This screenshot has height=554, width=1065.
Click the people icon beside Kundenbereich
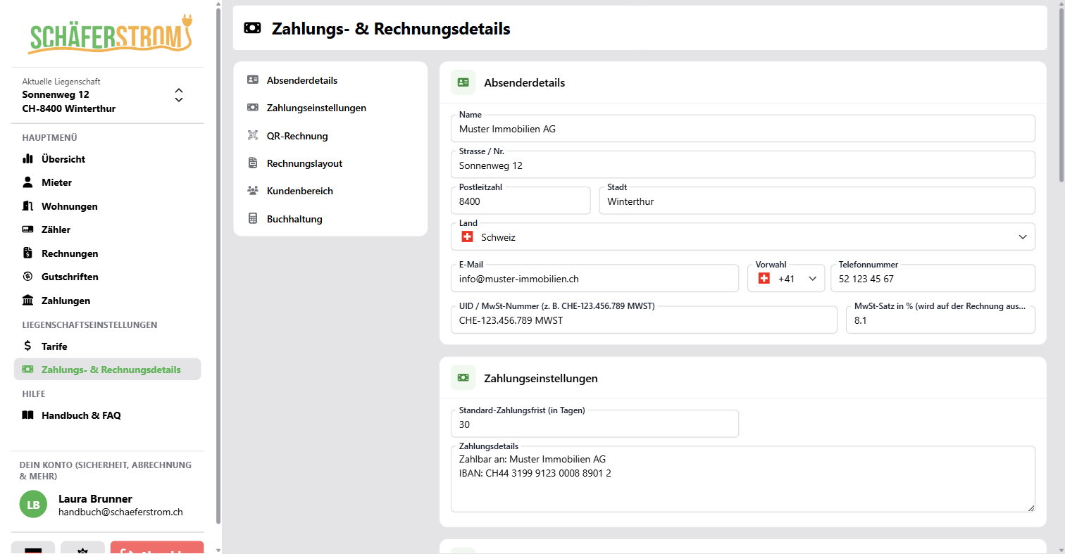253,191
